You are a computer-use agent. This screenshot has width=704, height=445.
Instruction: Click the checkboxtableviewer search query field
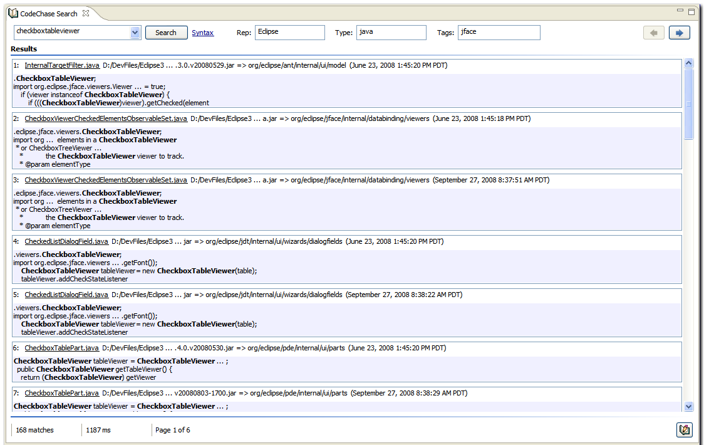pyautogui.click(x=72, y=32)
